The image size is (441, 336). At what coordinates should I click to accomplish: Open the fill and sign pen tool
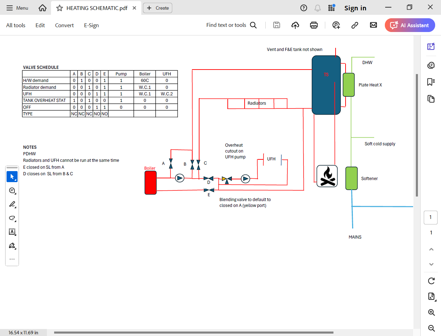click(x=12, y=246)
